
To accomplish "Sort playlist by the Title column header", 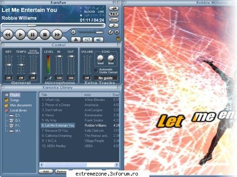I will (61, 95).
